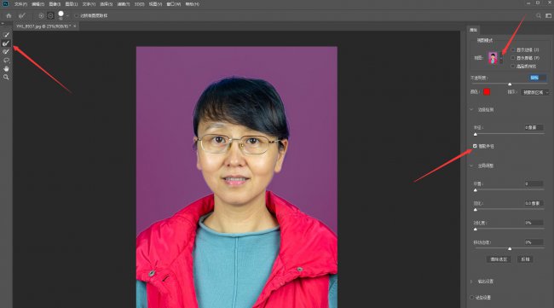Open the workspace switcher icon

click(x=548, y=15)
